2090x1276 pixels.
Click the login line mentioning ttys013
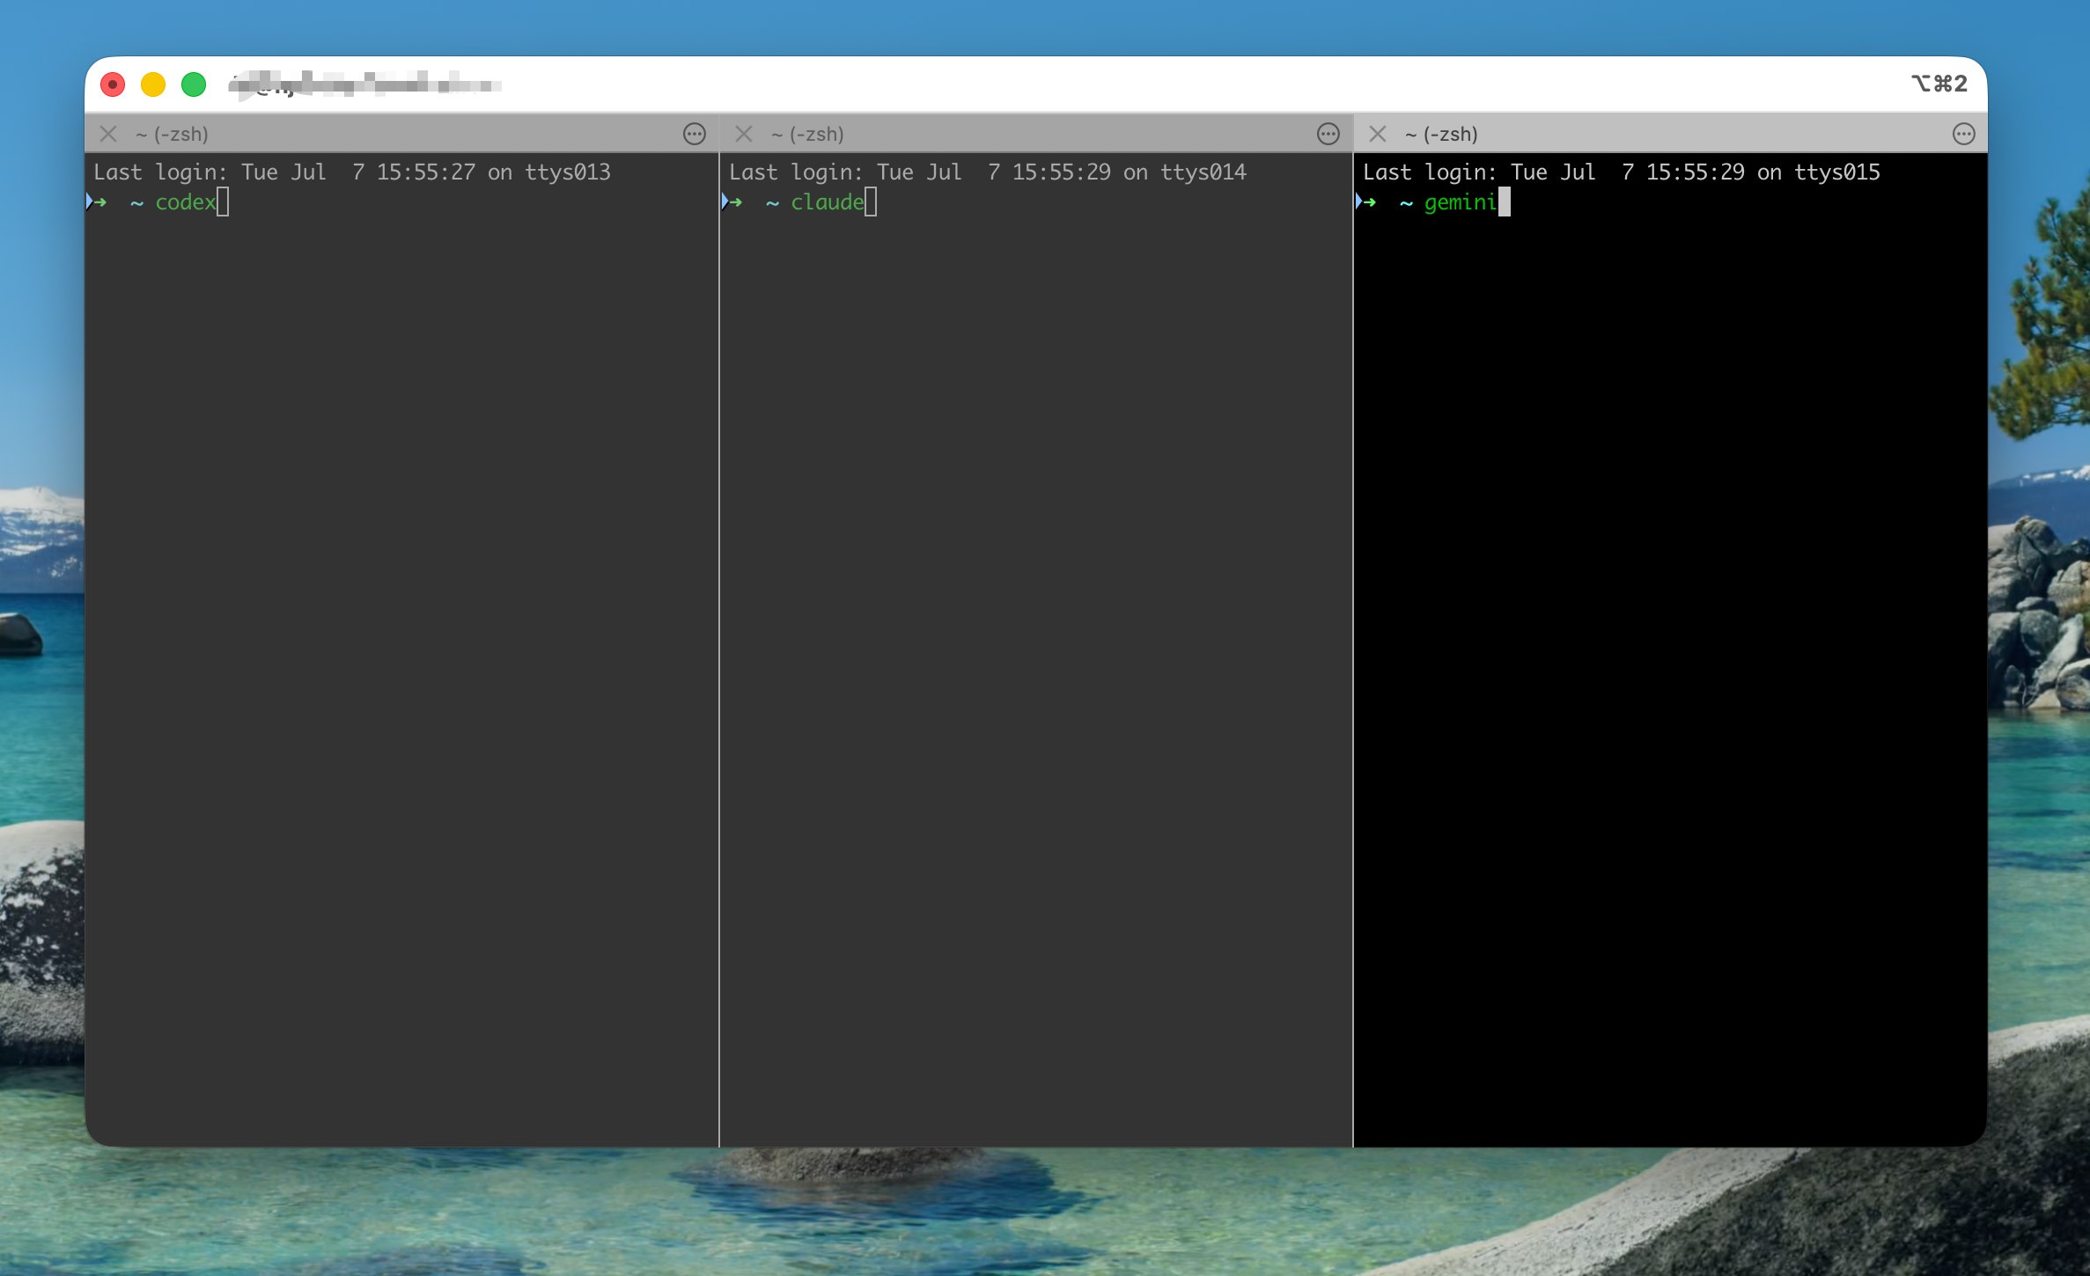point(352,172)
